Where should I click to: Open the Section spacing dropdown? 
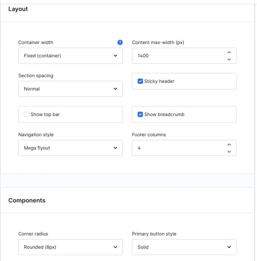(70, 89)
